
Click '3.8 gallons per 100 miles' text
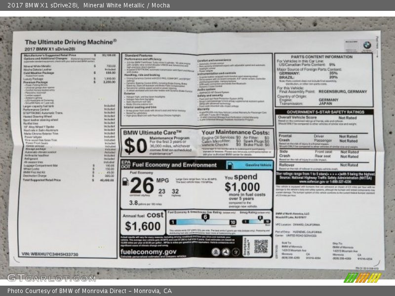pyautogui.click(x=145, y=203)
